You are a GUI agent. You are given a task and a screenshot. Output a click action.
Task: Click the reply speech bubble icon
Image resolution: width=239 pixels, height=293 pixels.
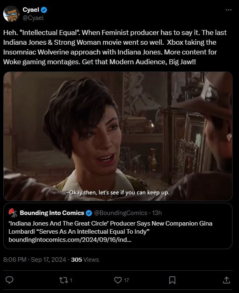9,280
